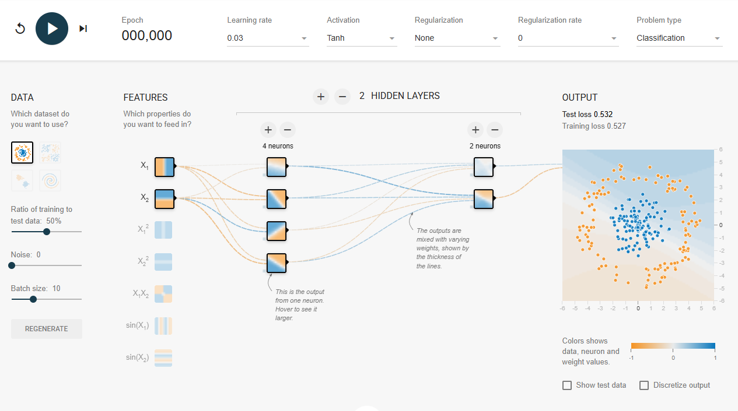Choose the spiral dataset icon
The width and height of the screenshot is (738, 411).
(x=50, y=180)
